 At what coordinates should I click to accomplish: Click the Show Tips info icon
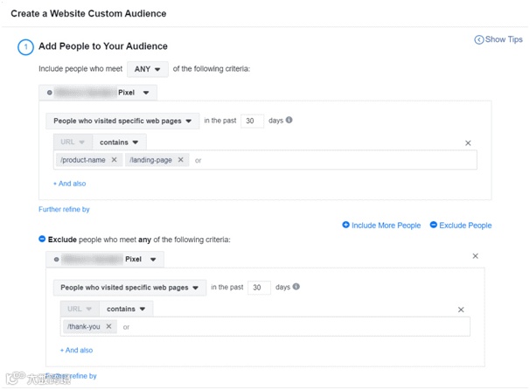pos(478,39)
